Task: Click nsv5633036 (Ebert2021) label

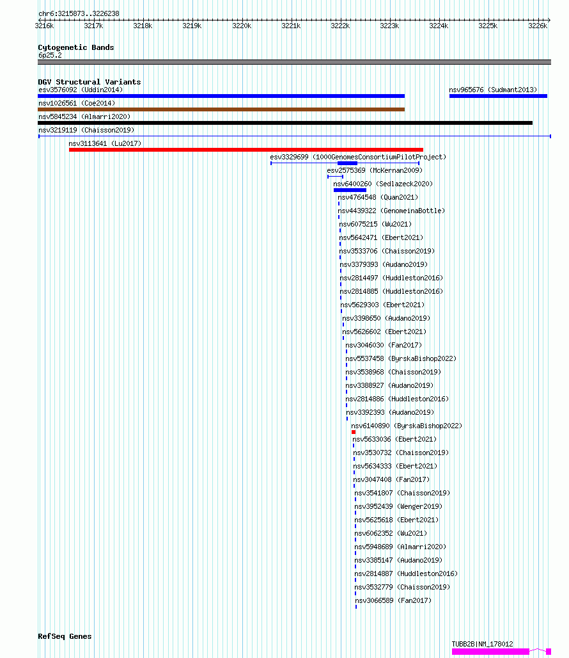Action: click(394, 439)
